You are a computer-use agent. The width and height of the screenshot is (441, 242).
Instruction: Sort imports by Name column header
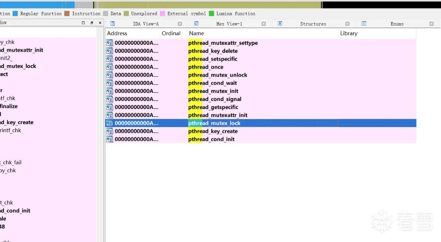(263, 33)
